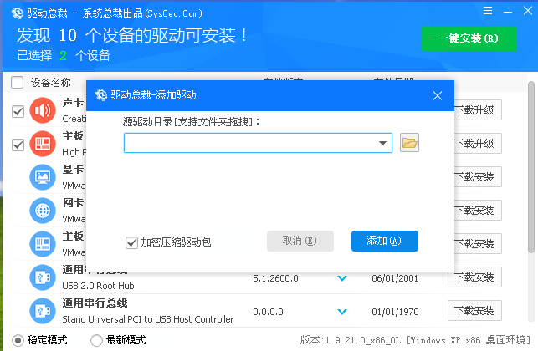Image resolution: width=538 pixels, height=351 pixels.
Task: Open the main hamburger menu
Action: 488,11
